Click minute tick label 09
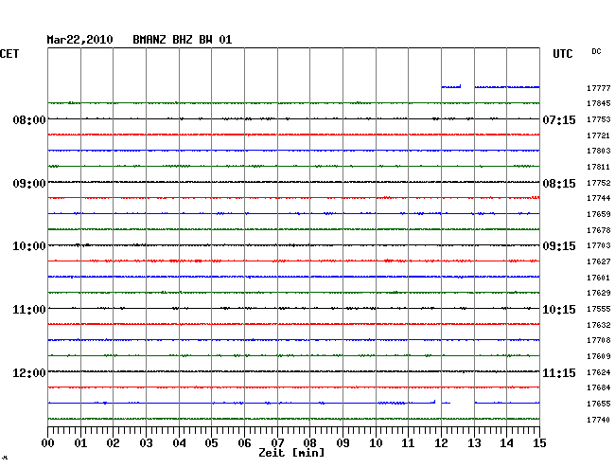The width and height of the screenshot is (615, 468). [343, 443]
